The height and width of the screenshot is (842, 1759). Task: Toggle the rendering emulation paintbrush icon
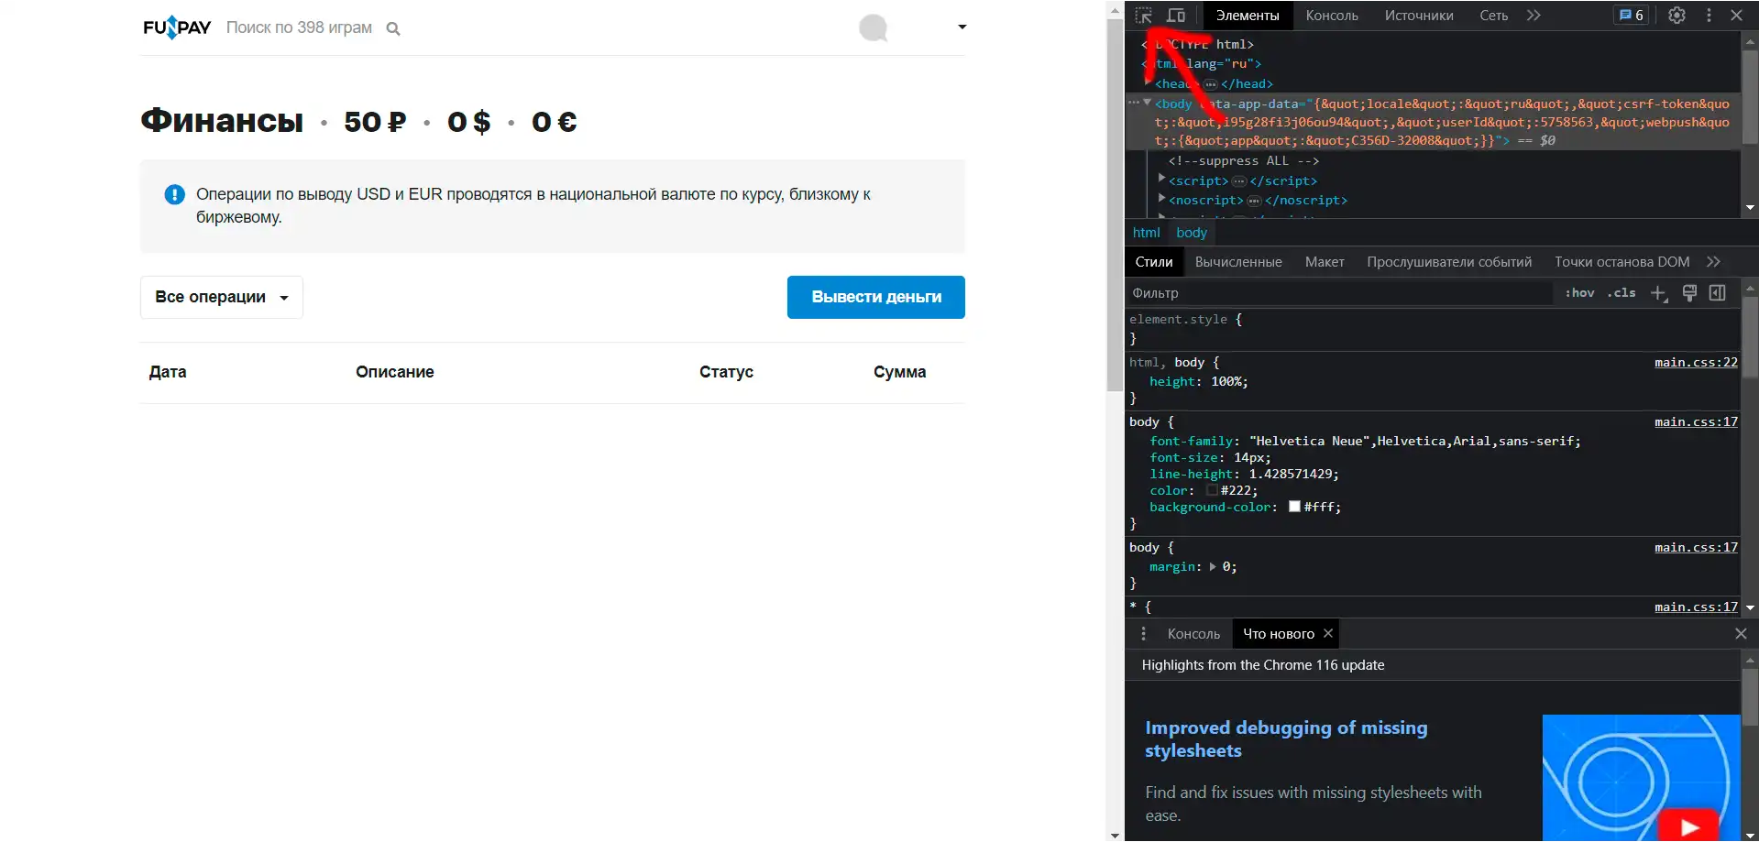click(1689, 293)
